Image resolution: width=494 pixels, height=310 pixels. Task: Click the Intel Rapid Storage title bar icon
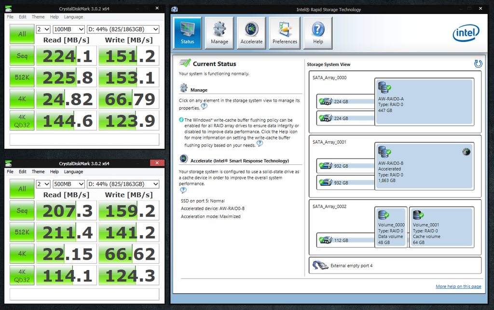(x=175, y=9)
